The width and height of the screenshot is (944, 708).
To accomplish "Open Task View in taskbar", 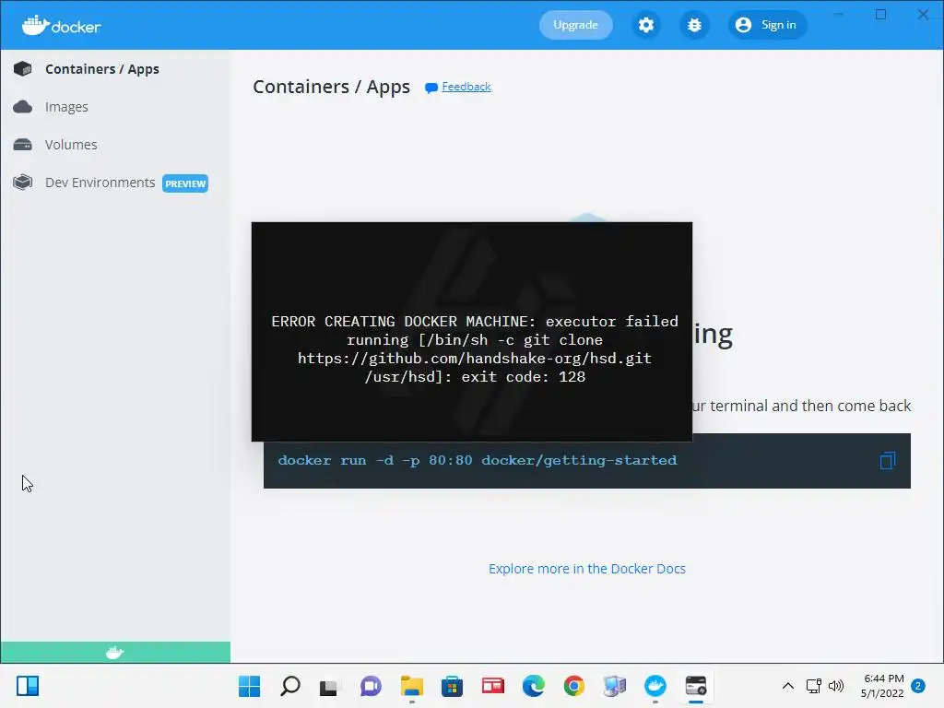I will pos(329,686).
